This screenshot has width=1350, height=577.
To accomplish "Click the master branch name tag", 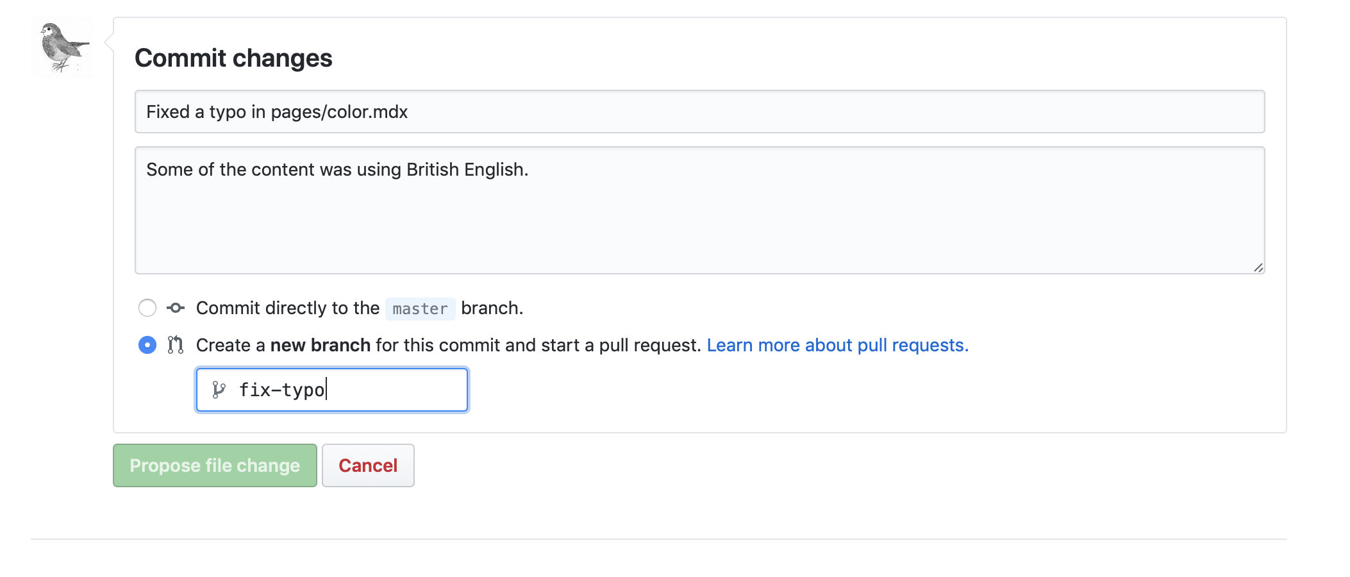I will 420,309.
